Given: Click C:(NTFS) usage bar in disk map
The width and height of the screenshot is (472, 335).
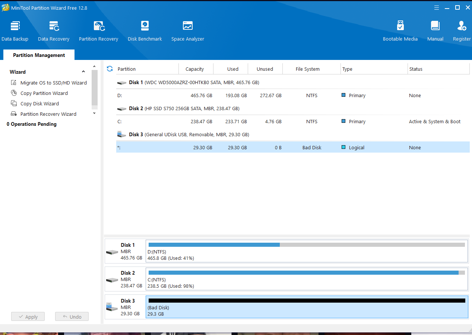Looking at the screenshot, I should 307,272.
